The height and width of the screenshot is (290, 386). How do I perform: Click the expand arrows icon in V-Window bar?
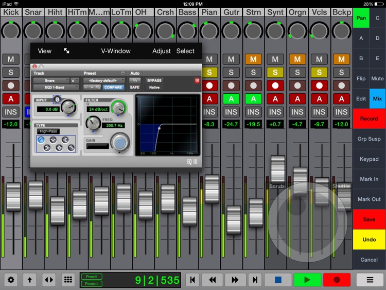66,51
